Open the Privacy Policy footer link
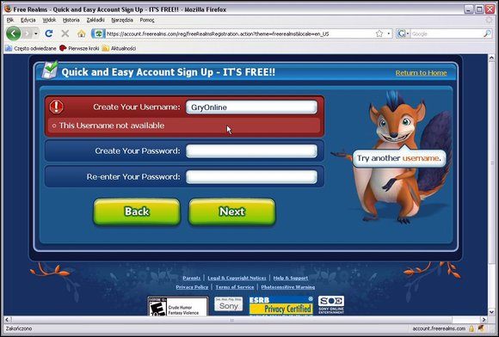Image resolution: width=499 pixels, height=337 pixels. pos(192,287)
